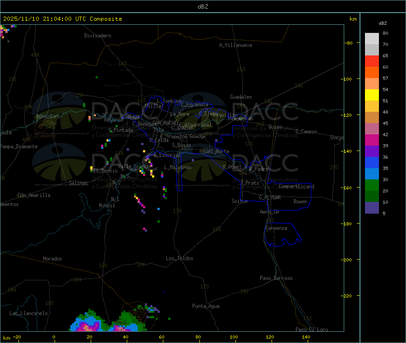
Task: Click the 'S_Rosas' map label
Action: [x=181, y=145]
